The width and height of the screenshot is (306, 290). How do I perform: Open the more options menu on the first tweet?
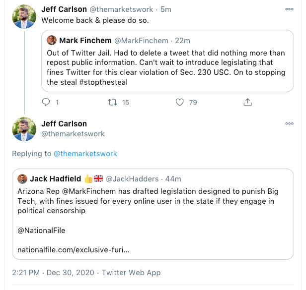click(289, 9)
